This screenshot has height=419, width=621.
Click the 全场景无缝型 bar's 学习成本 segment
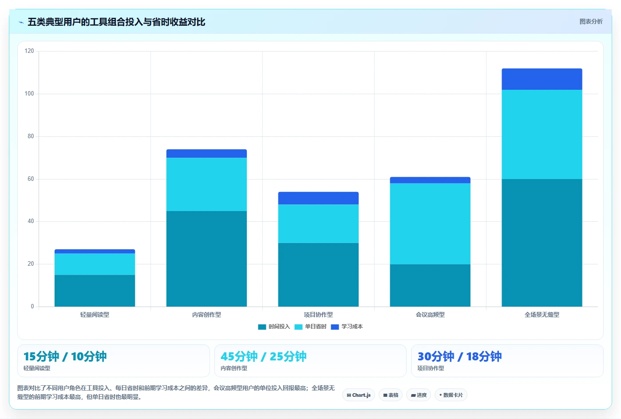click(x=542, y=79)
